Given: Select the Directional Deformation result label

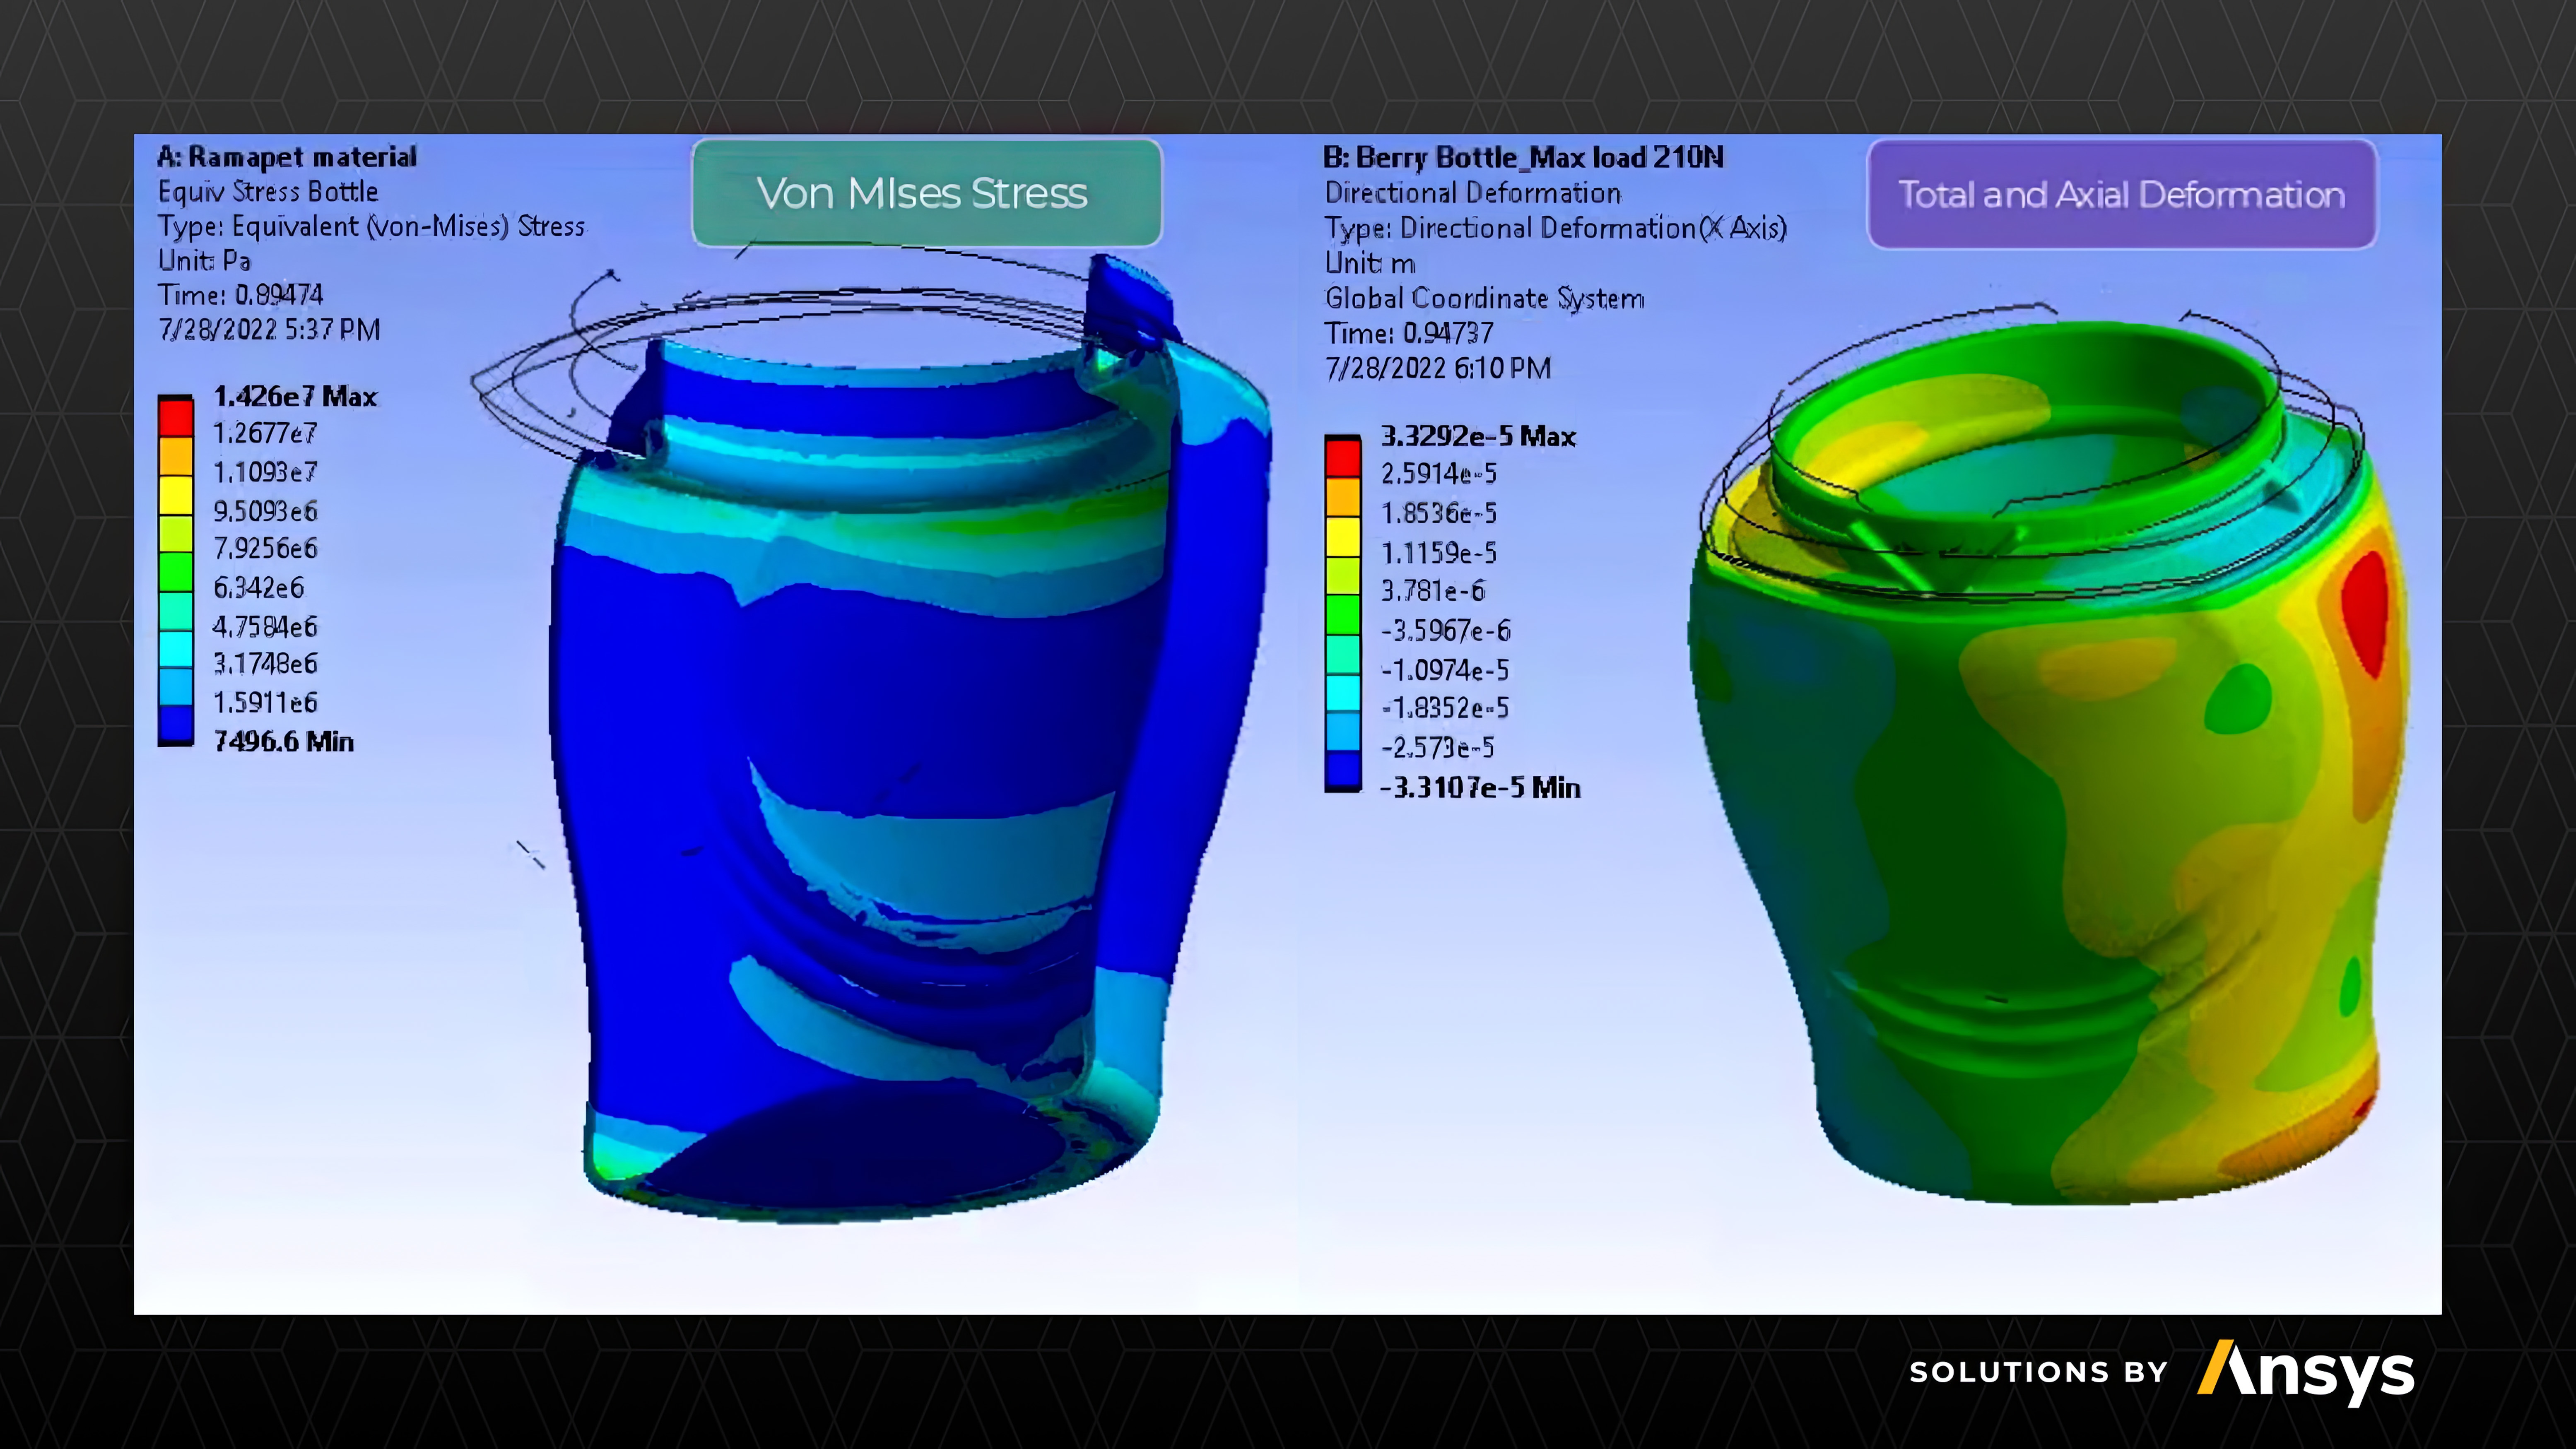Looking at the screenshot, I should point(1472,193).
